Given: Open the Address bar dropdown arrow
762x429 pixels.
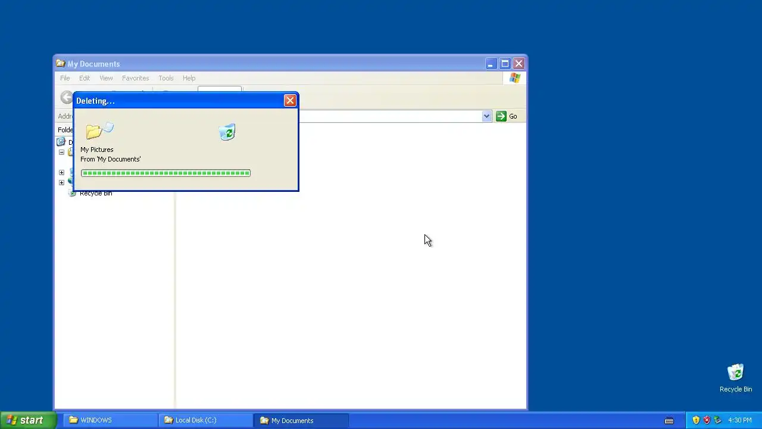Looking at the screenshot, I should 486,116.
